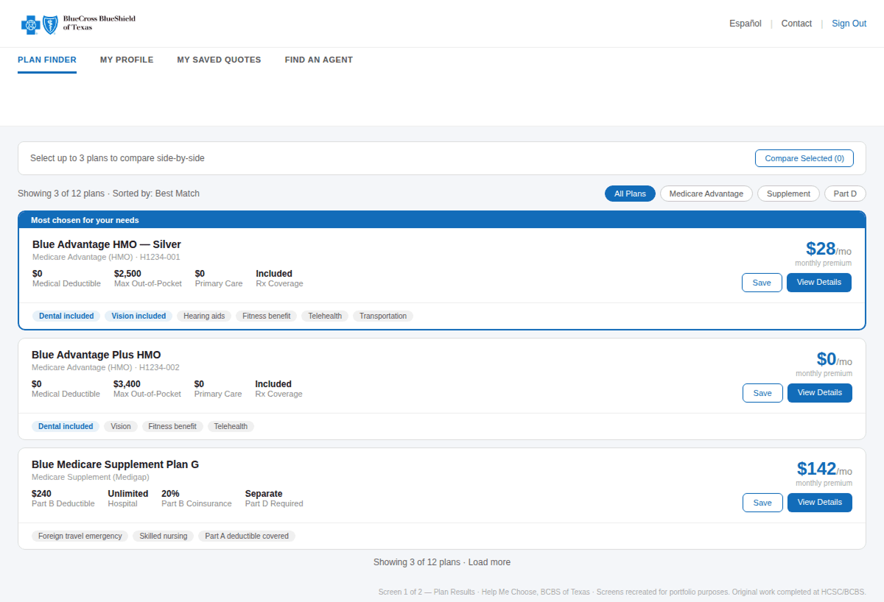Click Part A deductible covered tag
This screenshot has height=602, width=884.
coord(247,536)
